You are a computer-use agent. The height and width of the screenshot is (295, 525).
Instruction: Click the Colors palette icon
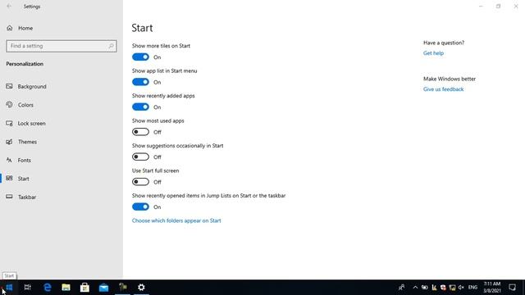(9, 105)
